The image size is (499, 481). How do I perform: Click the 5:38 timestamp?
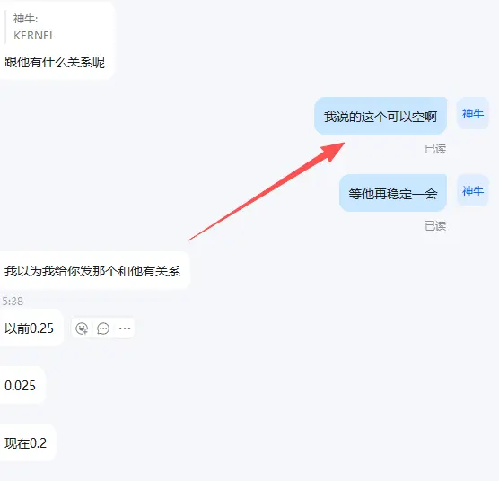tap(13, 301)
